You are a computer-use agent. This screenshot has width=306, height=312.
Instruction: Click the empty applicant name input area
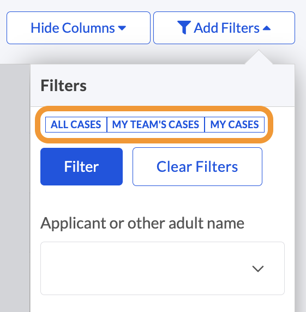tap(145, 268)
